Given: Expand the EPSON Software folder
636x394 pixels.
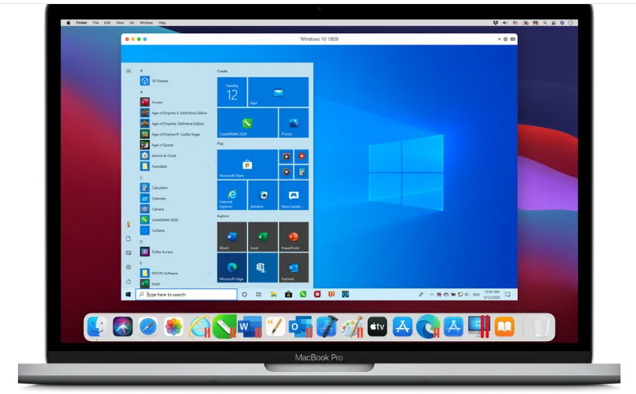Looking at the screenshot, I should click(x=175, y=274).
